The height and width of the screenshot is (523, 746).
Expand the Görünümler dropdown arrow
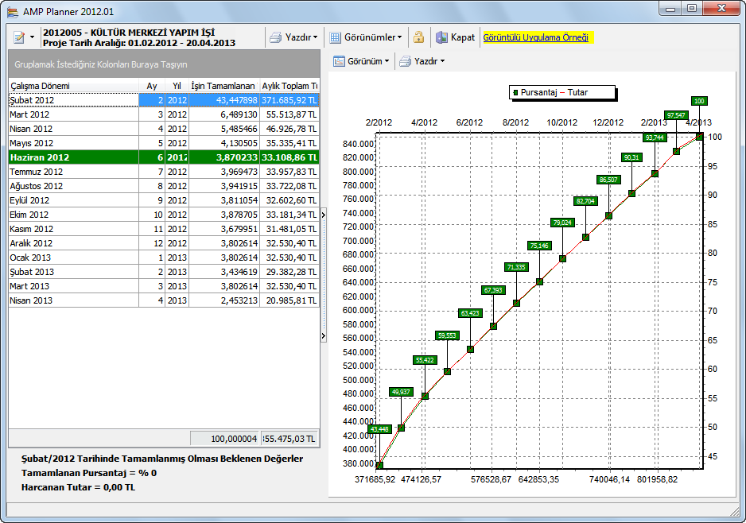pos(399,37)
